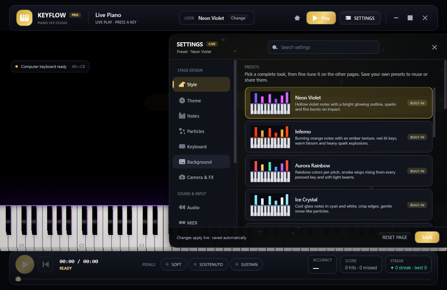
Task: Select the Neon Violet preset card
Action: click(x=339, y=103)
